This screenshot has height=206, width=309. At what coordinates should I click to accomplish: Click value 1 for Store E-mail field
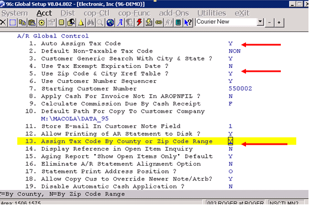pos(231,126)
